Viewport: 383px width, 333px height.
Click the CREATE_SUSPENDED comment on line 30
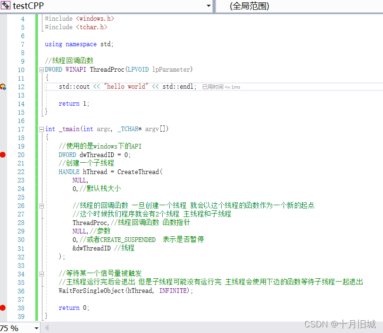(142, 240)
